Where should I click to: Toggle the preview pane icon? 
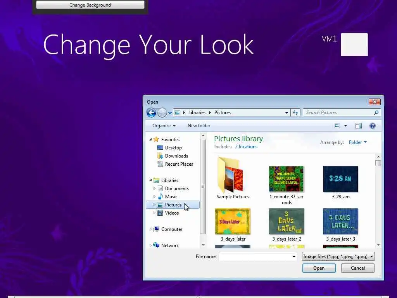(x=359, y=126)
